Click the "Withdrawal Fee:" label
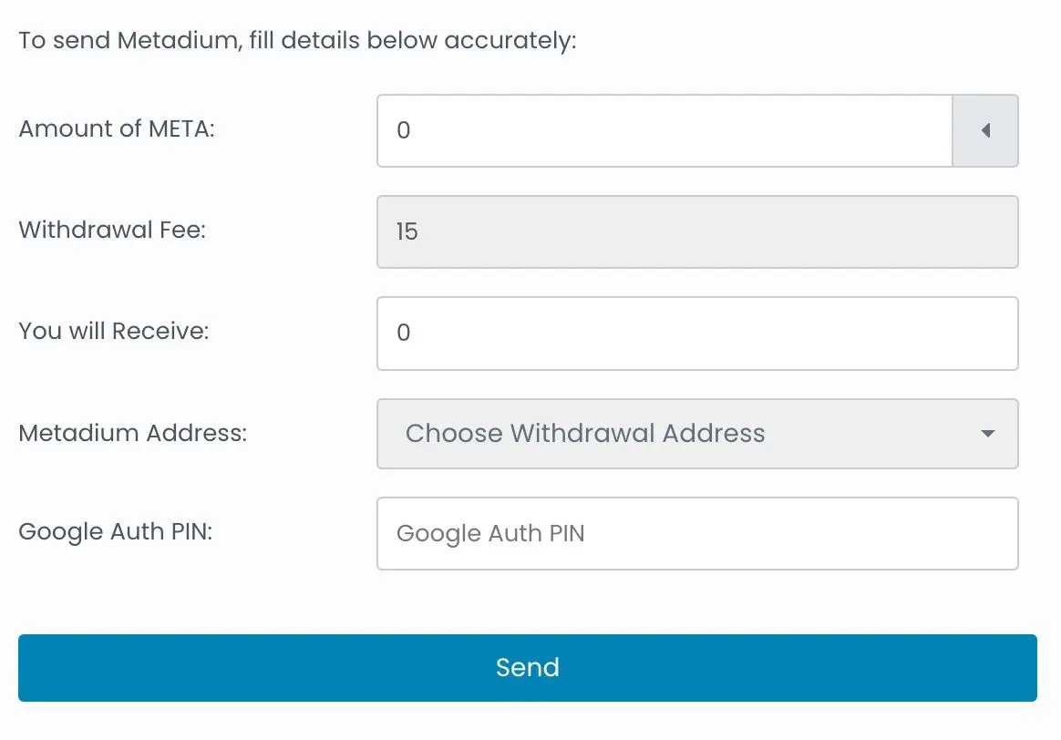The width and height of the screenshot is (1061, 740). 112,230
